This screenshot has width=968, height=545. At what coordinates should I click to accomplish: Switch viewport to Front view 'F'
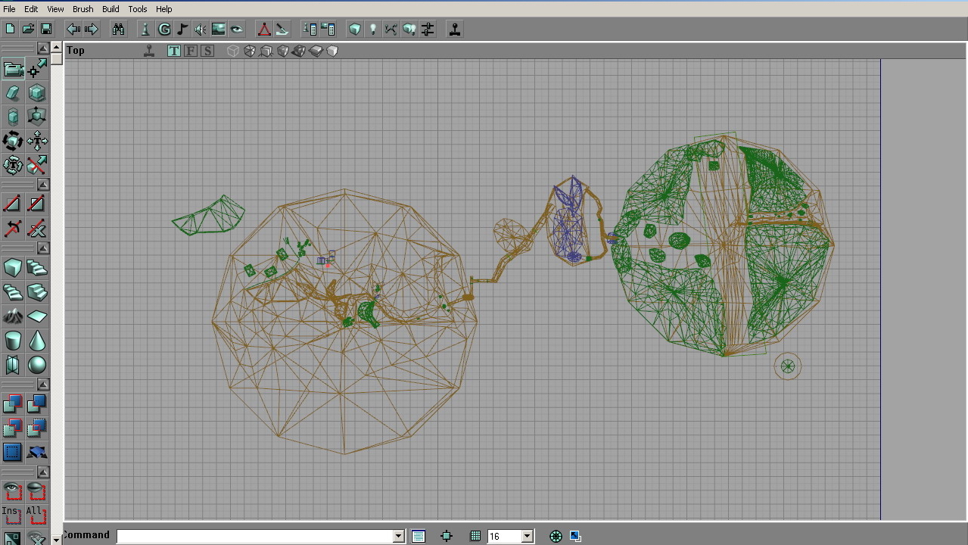pyautogui.click(x=191, y=51)
